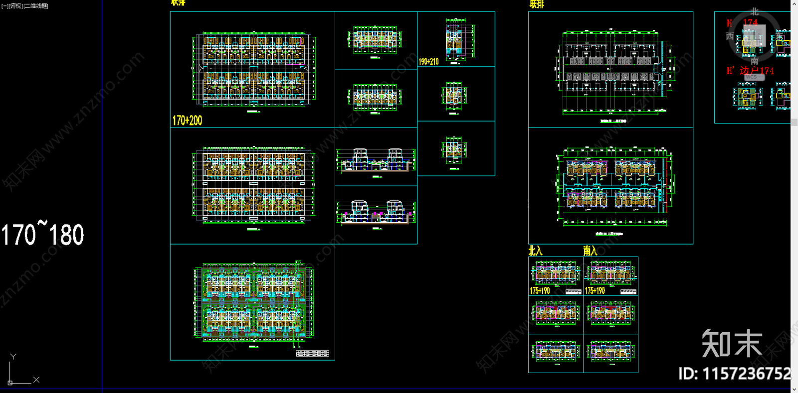Viewport: 798px width, 393px height.
Task: Select the legend table below the green plan
Action: 312,354
